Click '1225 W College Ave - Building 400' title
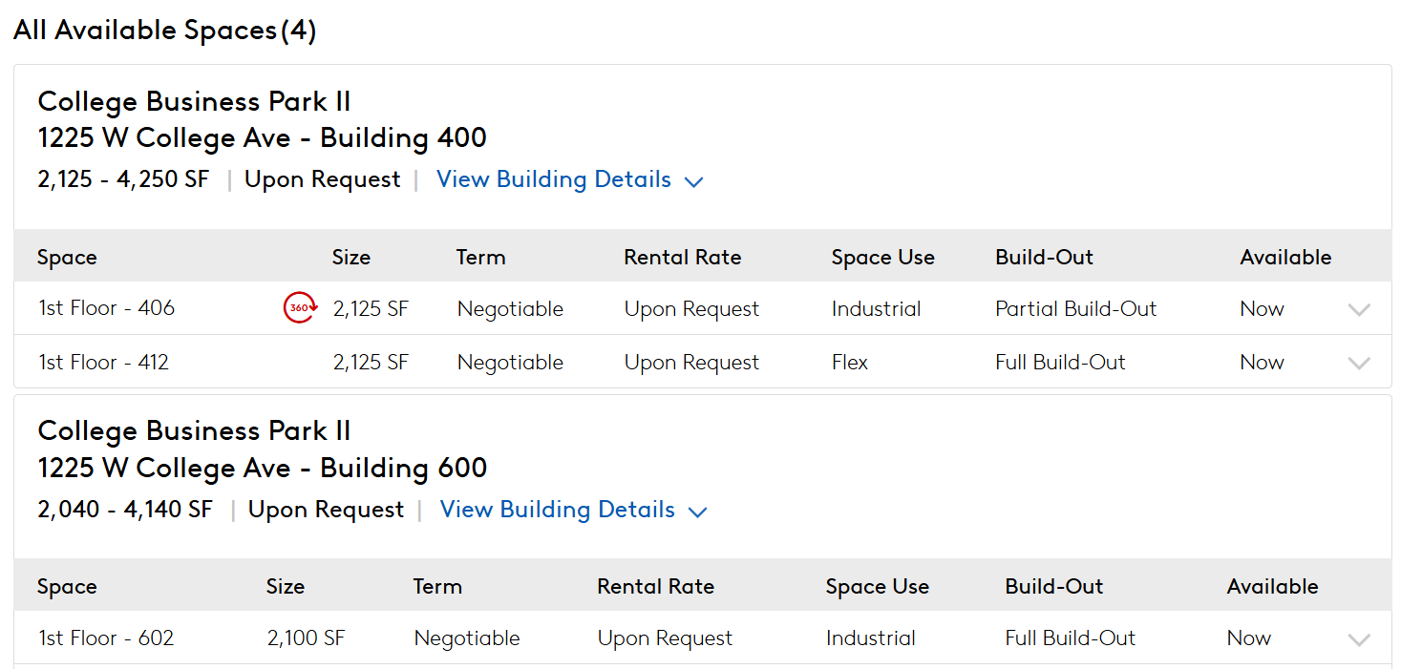Image resolution: width=1401 pixels, height=669 pixels. coord(263,137)
